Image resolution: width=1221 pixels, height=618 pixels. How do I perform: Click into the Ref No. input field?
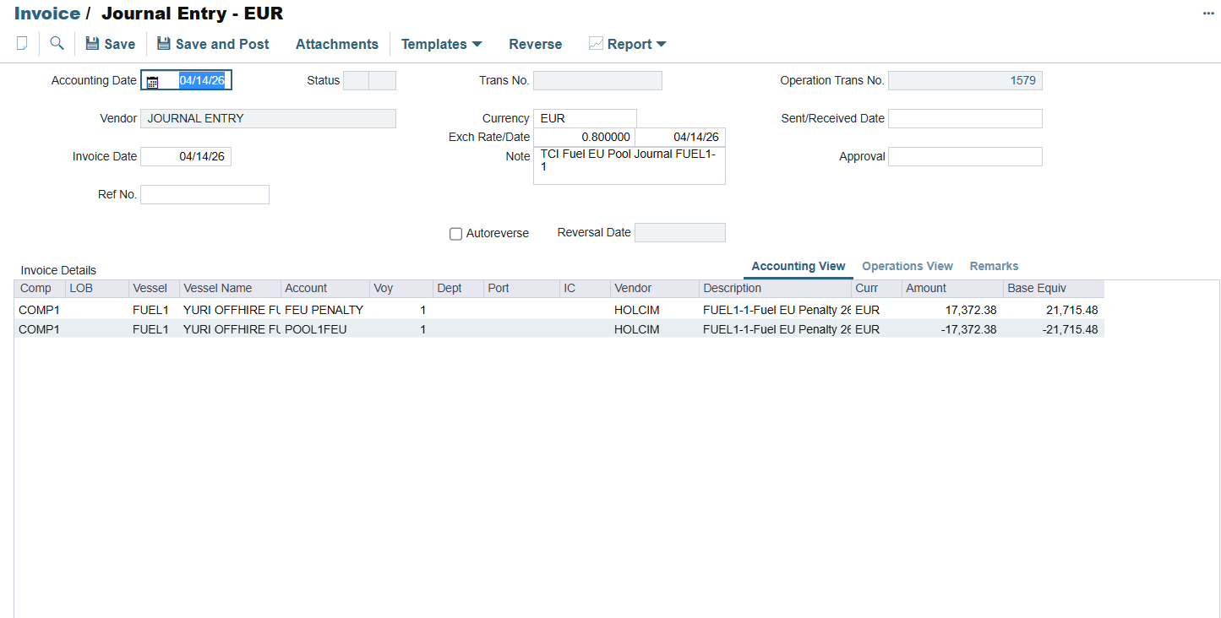[x=204, y=195]
